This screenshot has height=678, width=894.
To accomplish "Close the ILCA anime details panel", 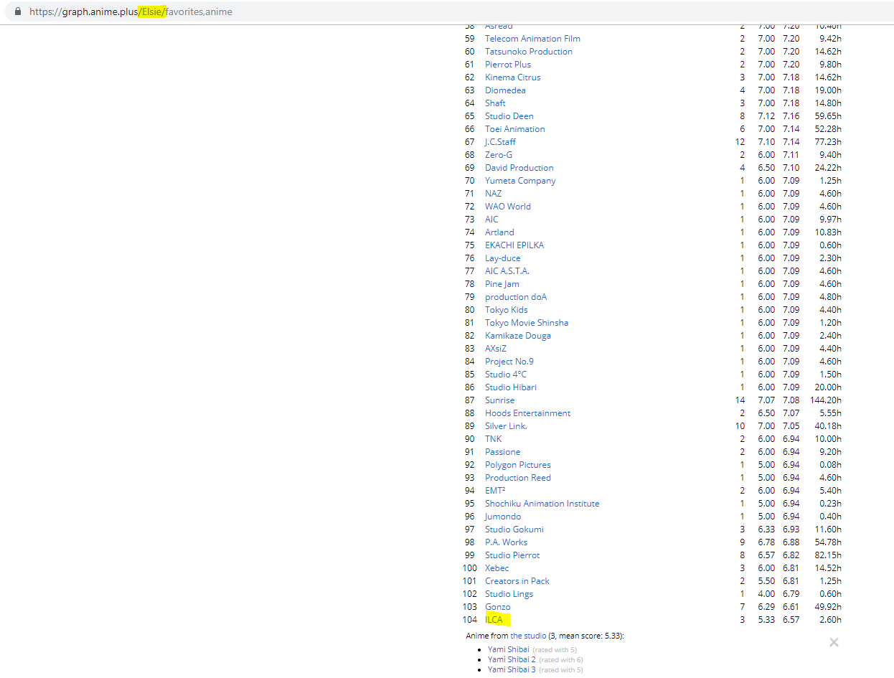I will tap(834, 643).
